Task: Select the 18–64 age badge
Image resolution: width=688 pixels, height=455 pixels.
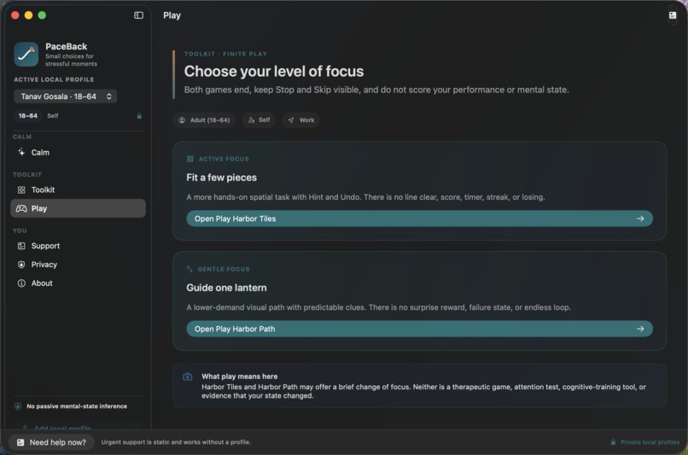Action: (27, 116)
